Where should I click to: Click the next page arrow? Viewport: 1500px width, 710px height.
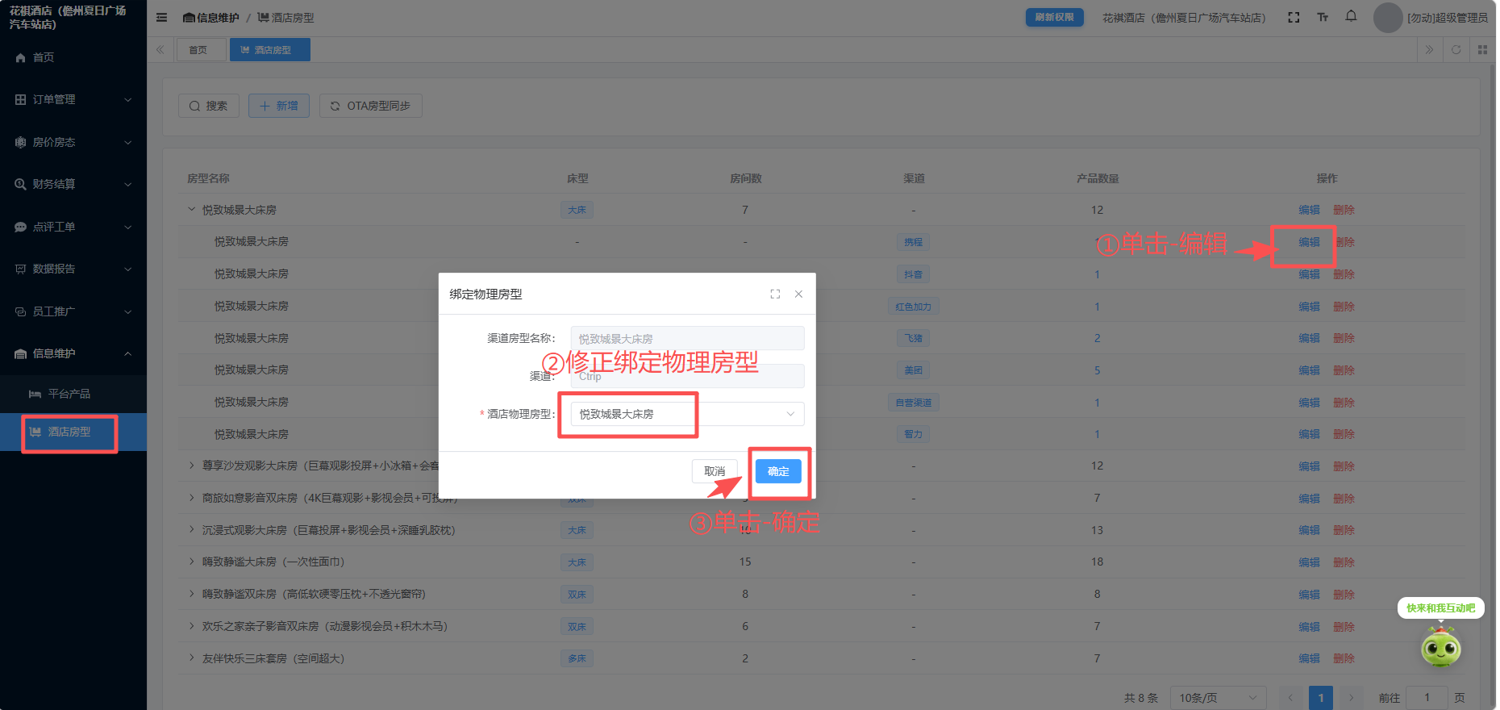(1351, 698)
